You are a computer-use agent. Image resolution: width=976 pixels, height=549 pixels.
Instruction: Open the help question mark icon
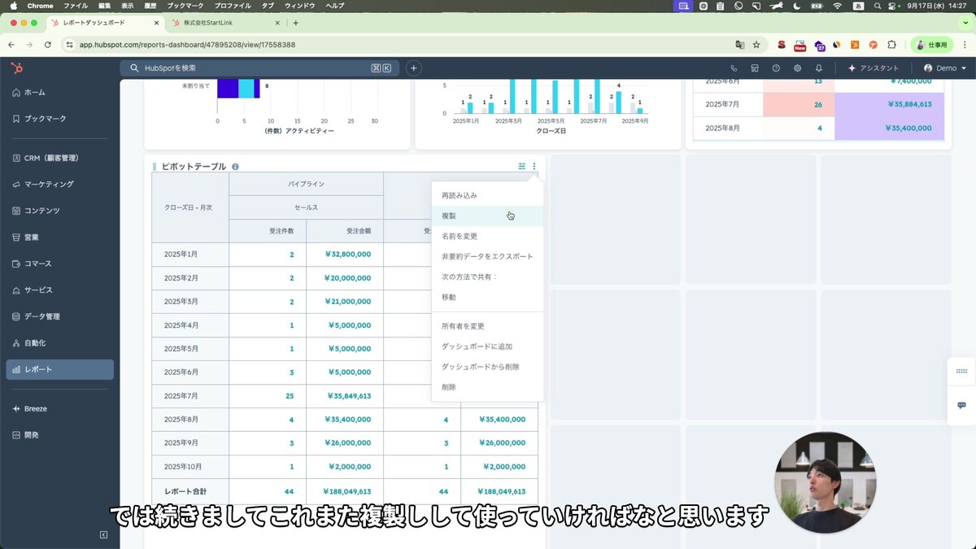click(776, 68)
